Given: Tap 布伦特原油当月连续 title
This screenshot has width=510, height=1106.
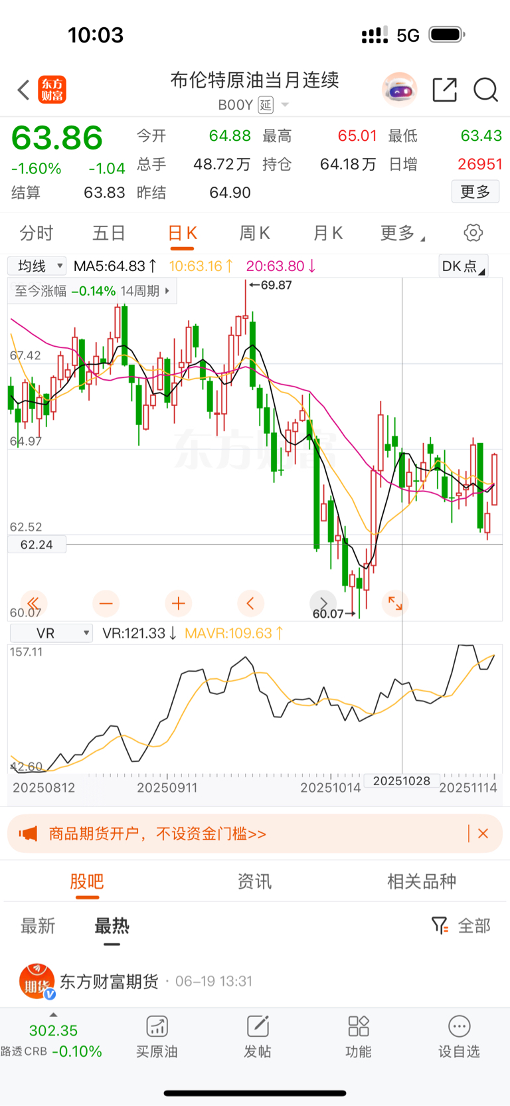Looking at the screenshot, I should coord(255,80).
